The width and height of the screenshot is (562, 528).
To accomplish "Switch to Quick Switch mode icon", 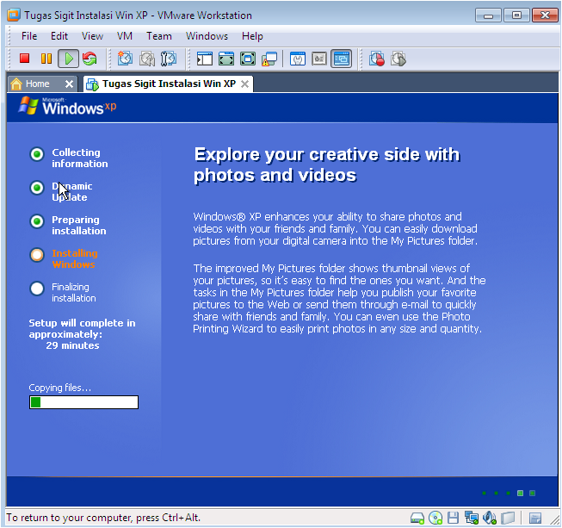I will (226, 59).
